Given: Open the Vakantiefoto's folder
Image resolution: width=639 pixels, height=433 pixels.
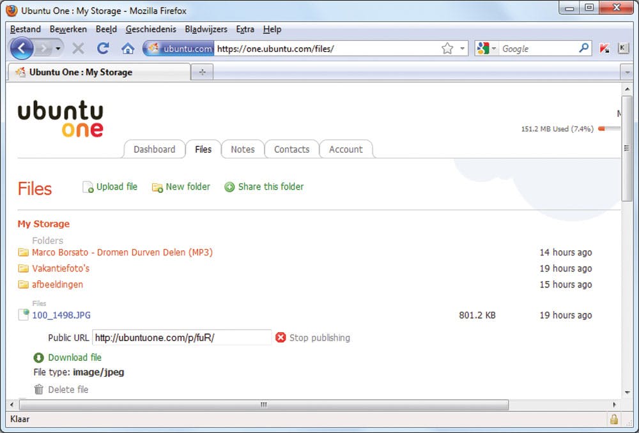Looking at the screenshot, I should 60,268.
